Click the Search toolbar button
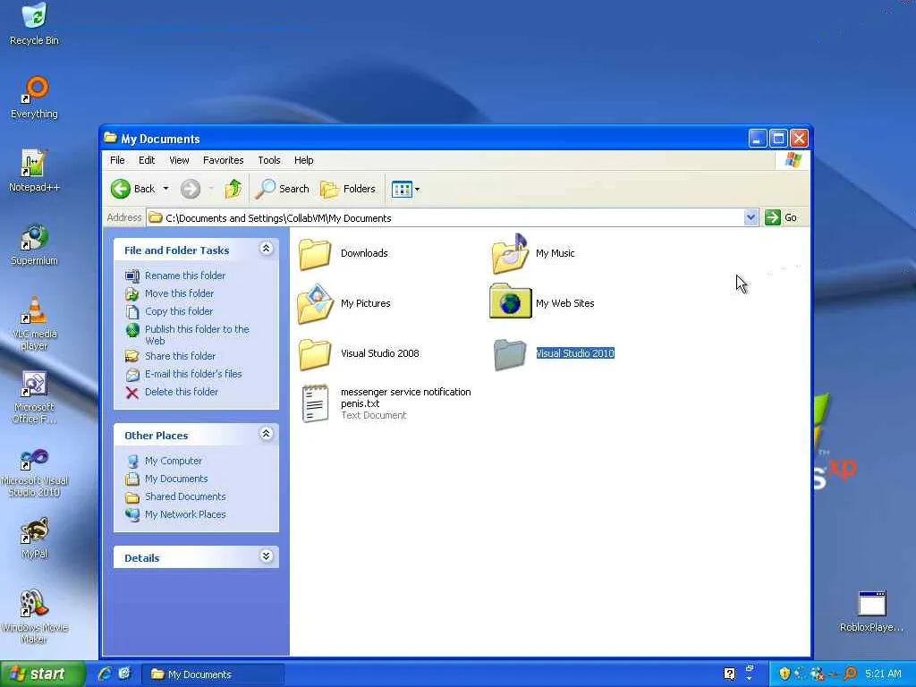This screenshot has height=687, width=916. [283, 189]
